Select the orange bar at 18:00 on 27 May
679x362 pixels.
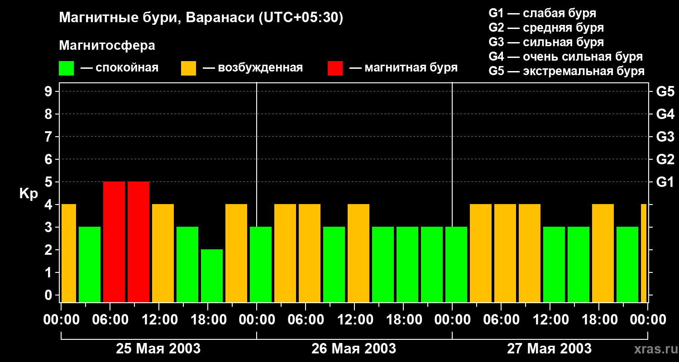pyautogui.click(x=603, y=253)
